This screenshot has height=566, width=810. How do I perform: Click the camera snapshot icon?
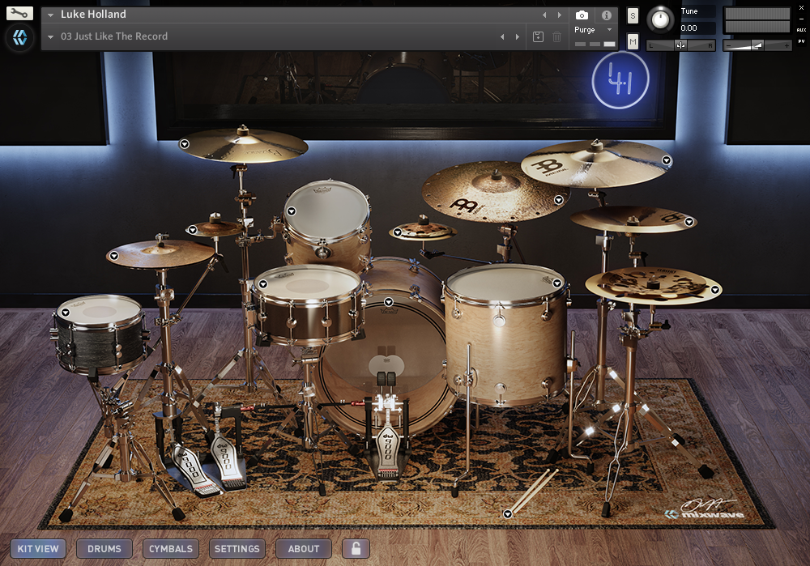pos(581,14)
